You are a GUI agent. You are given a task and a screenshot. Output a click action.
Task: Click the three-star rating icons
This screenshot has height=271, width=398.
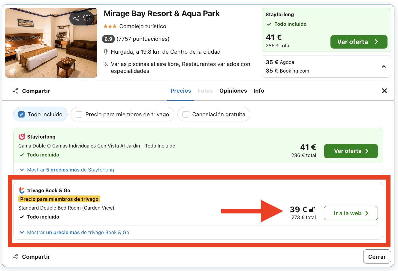[110, 26]
